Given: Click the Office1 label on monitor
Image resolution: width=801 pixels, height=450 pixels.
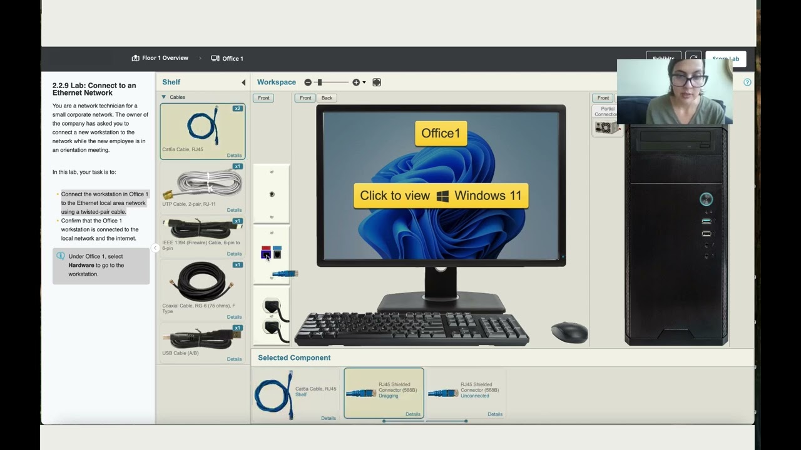Looking at the screenshot, I should point(441,133).
